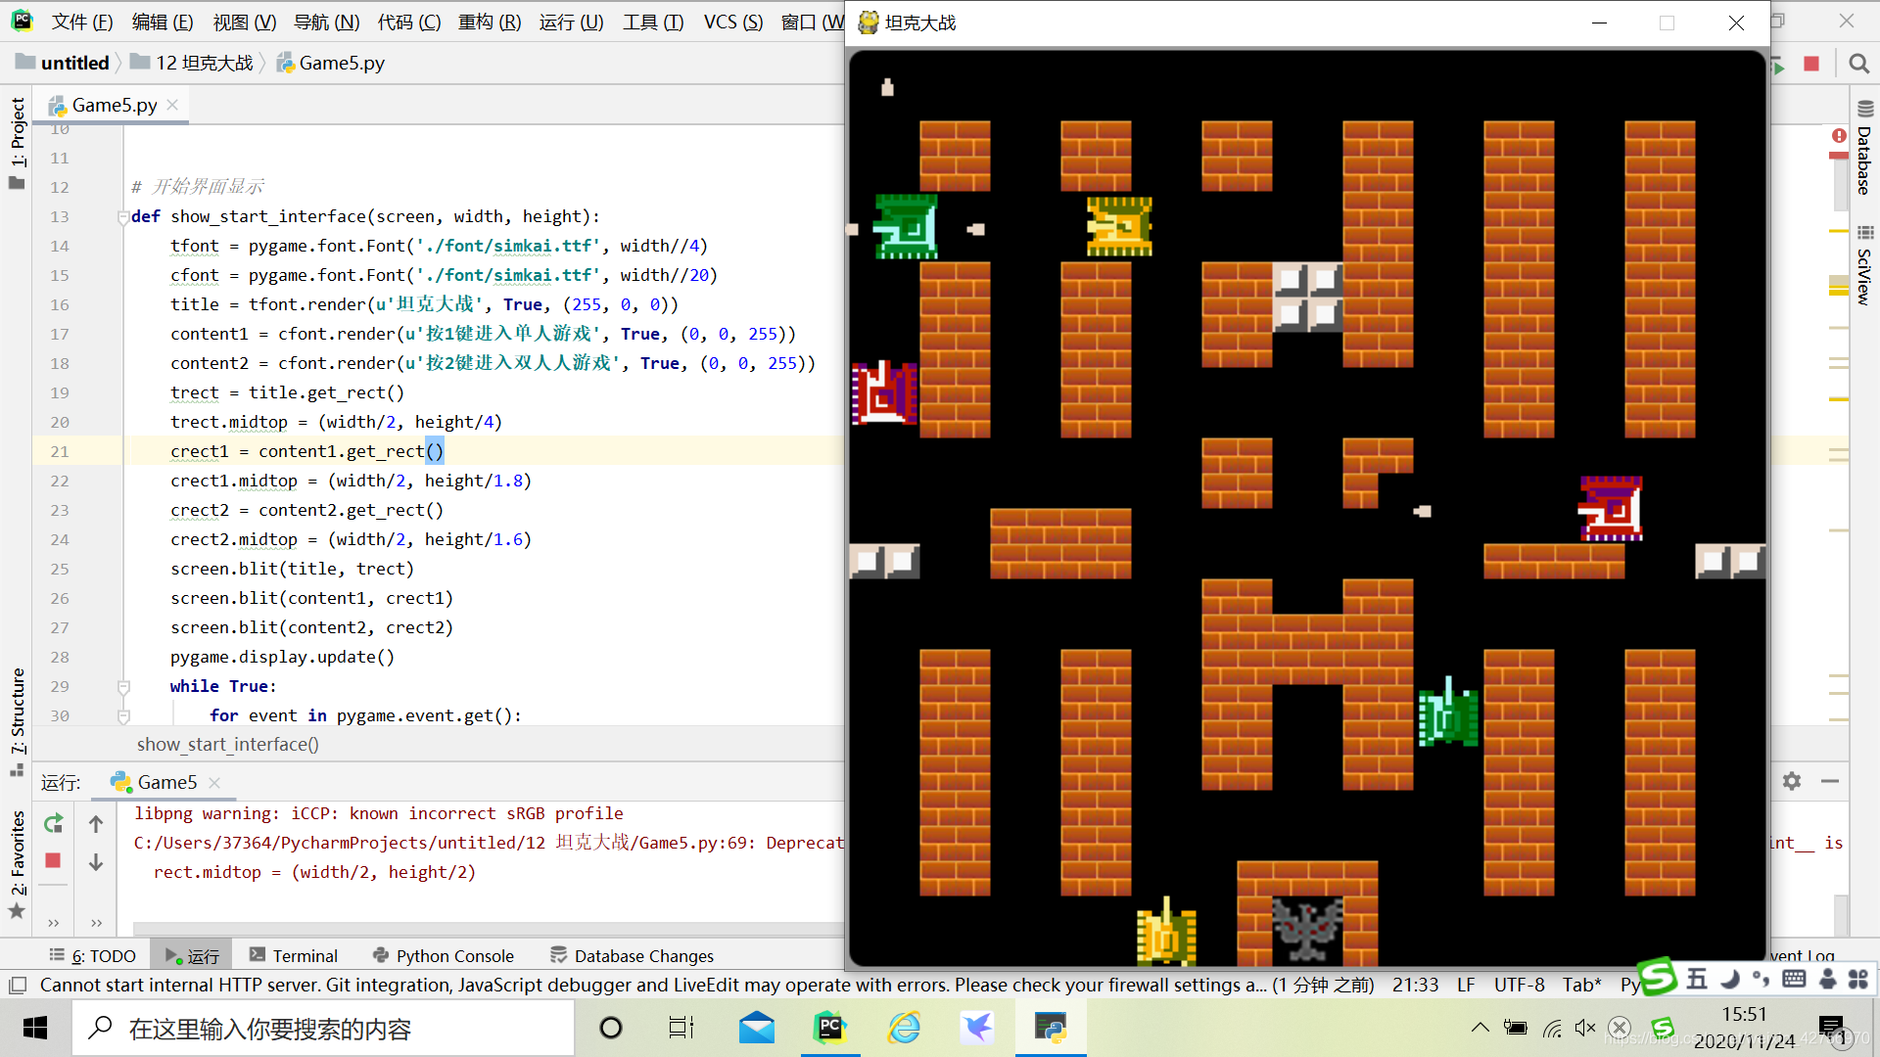
Task: Toggle the Sogou input language mode icon
Action: click(x=1696, y=978)
